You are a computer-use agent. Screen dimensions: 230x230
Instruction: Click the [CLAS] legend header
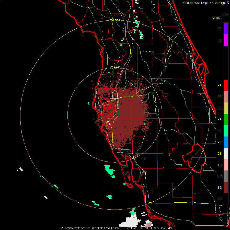pos(216,18)
